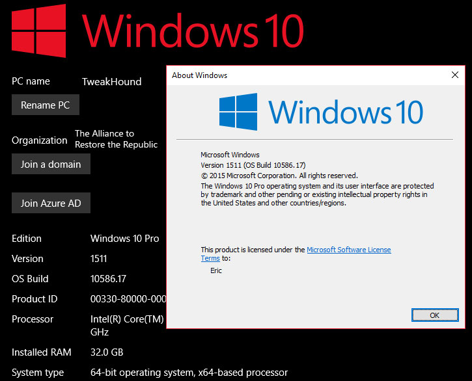Confirm About Windows dialog with OK
Image resolution: width=472 pixels, height=381 pixels.
click(x=435, y=315)
